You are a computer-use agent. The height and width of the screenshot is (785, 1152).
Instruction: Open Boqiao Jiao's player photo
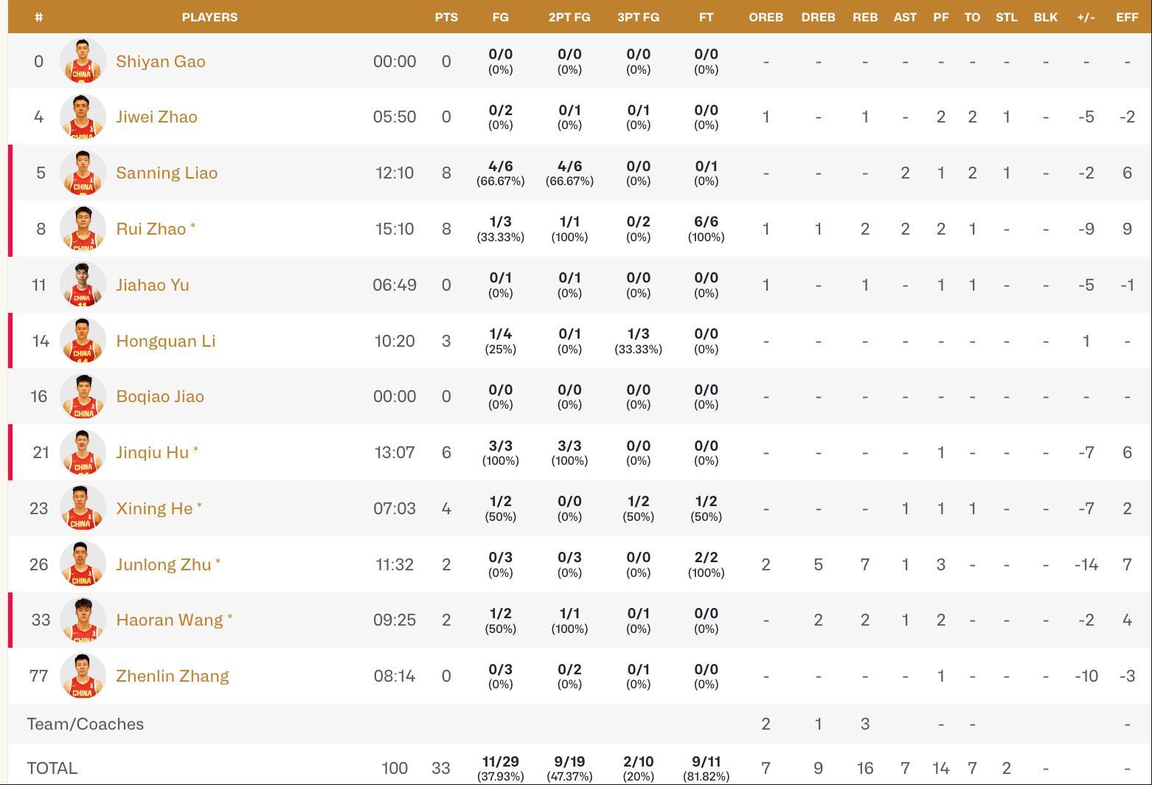point(83,396)
